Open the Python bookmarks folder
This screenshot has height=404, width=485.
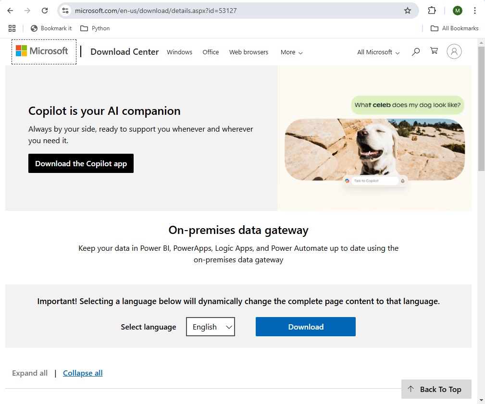tap(95, 28)
